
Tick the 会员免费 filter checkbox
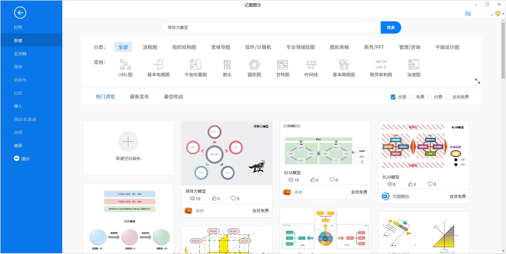click(448, 97)
